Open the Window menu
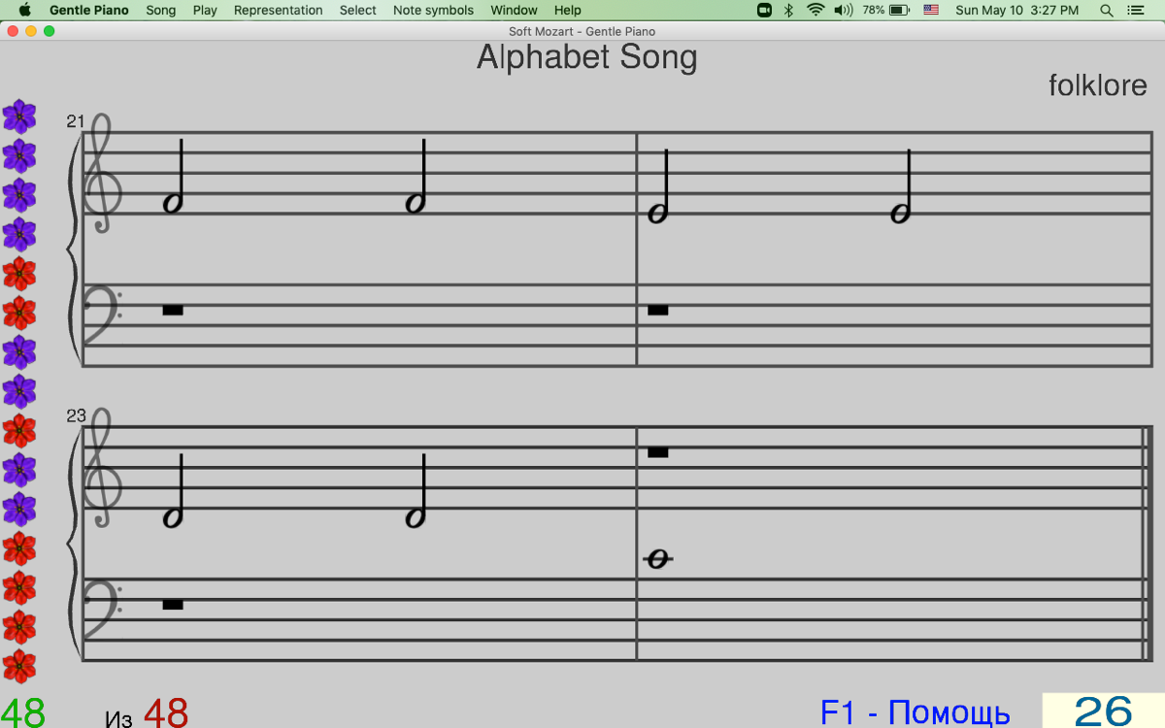 point(514,10)
